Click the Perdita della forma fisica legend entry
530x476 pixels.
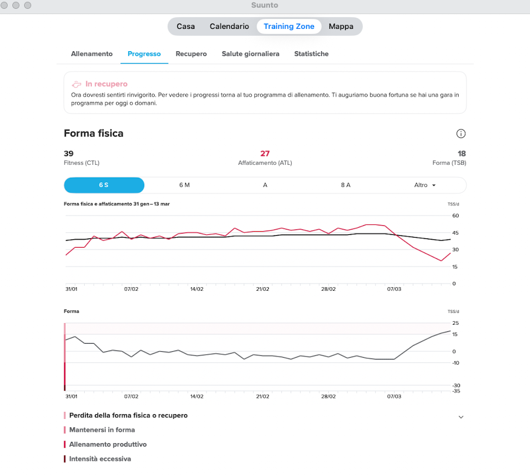tap(128, 415)
